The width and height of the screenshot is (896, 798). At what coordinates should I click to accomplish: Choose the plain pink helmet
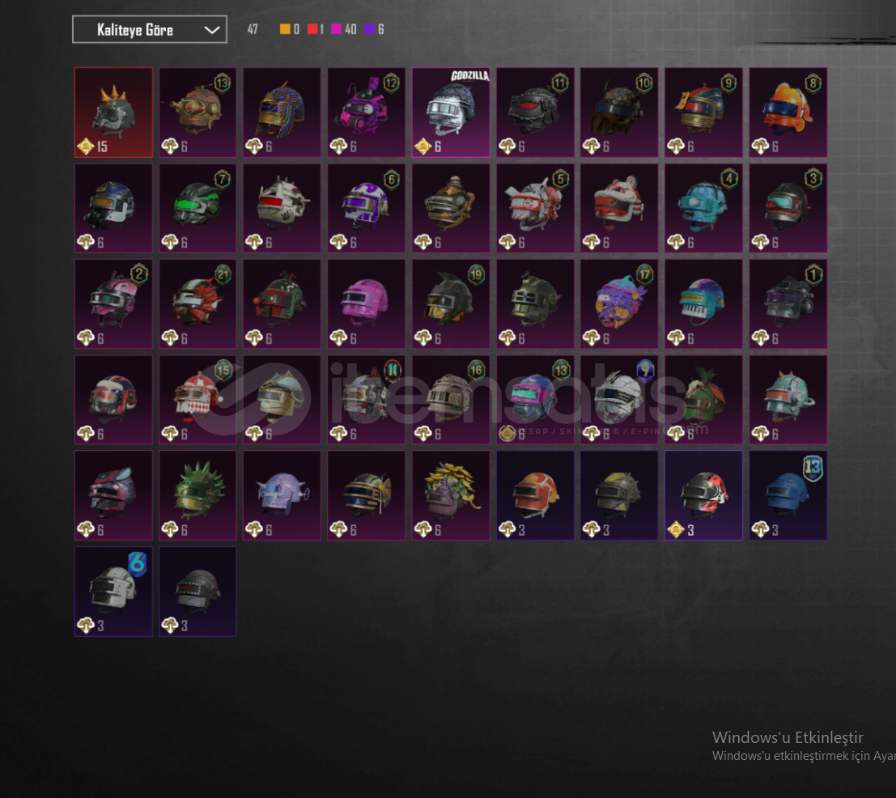pyautogui.click(x=367, y=304)
